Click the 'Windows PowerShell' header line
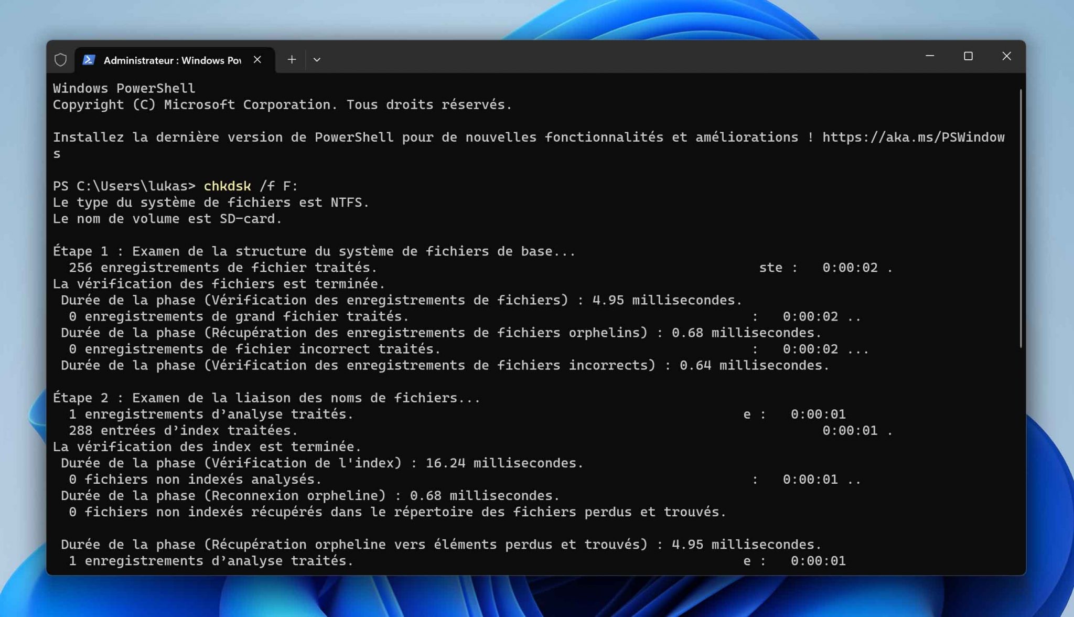Image resolution: width=1074 pixels, height=617 pixels. pos(124,88)
